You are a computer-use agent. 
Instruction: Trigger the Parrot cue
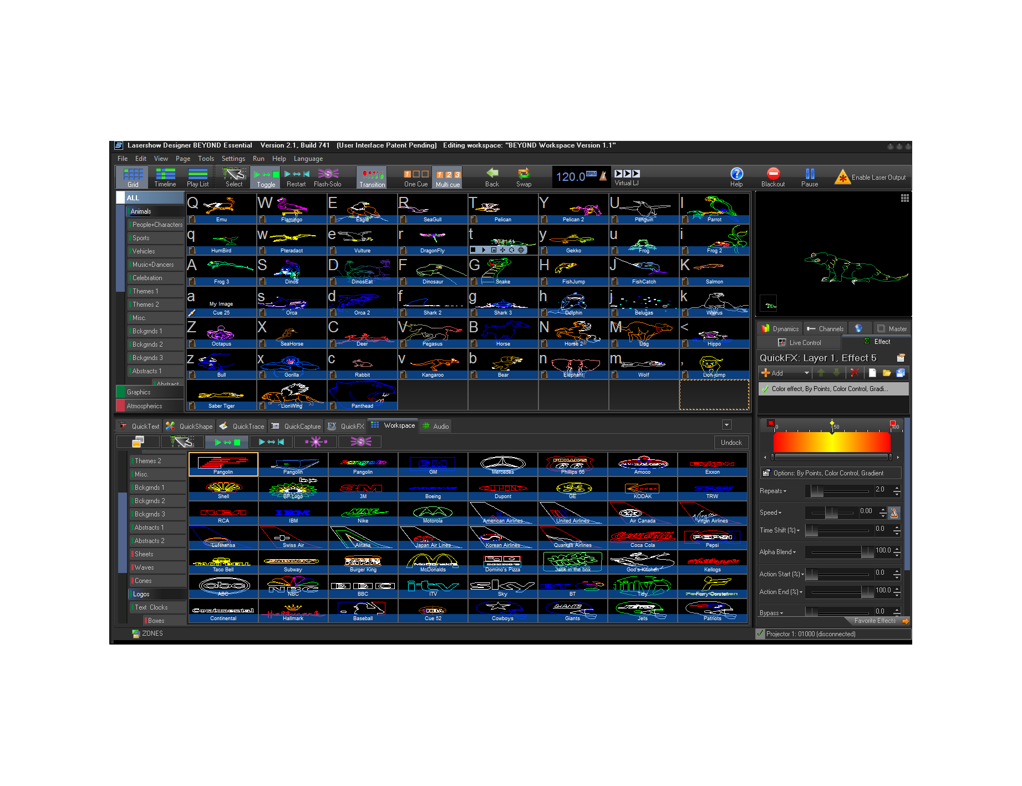tap(714, 209)
